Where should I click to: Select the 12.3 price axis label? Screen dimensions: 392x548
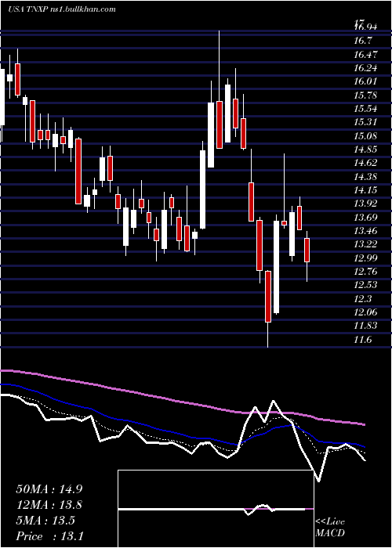[362, 298]
